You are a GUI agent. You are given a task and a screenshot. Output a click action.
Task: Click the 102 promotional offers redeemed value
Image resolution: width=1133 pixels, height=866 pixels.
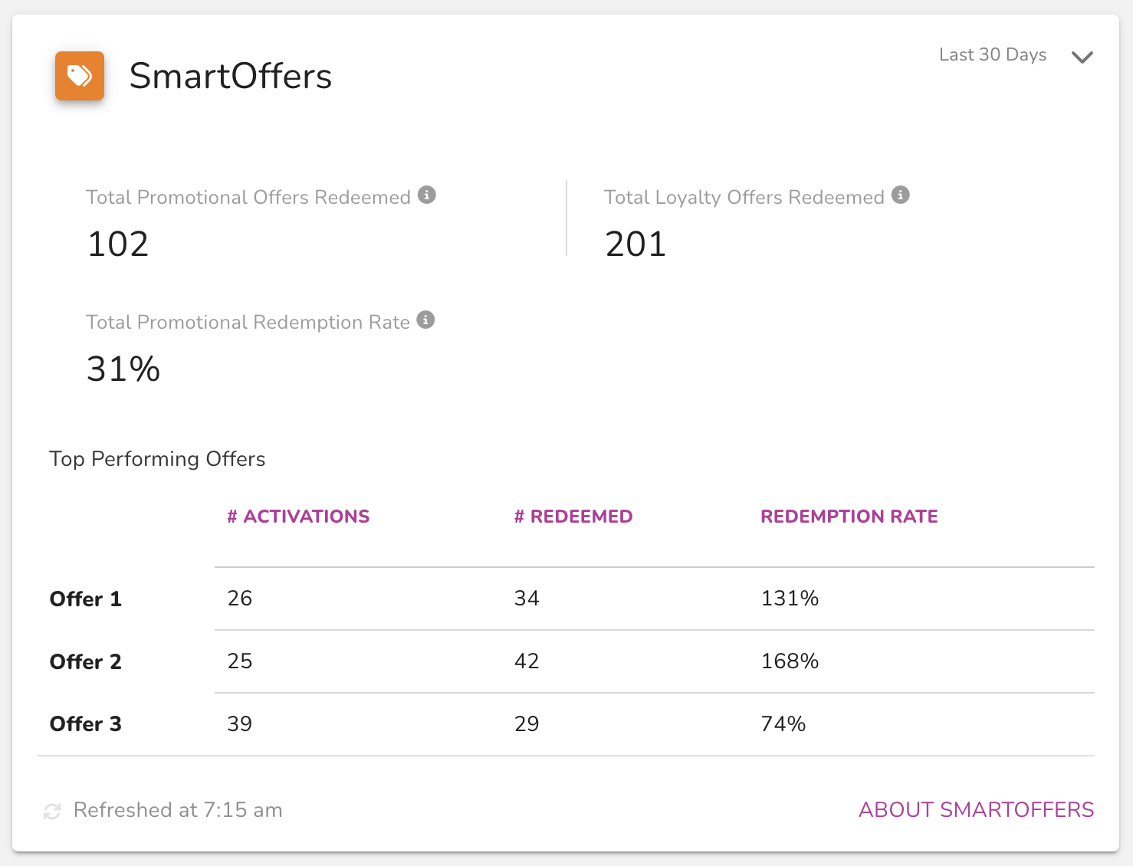coord(118,244)
